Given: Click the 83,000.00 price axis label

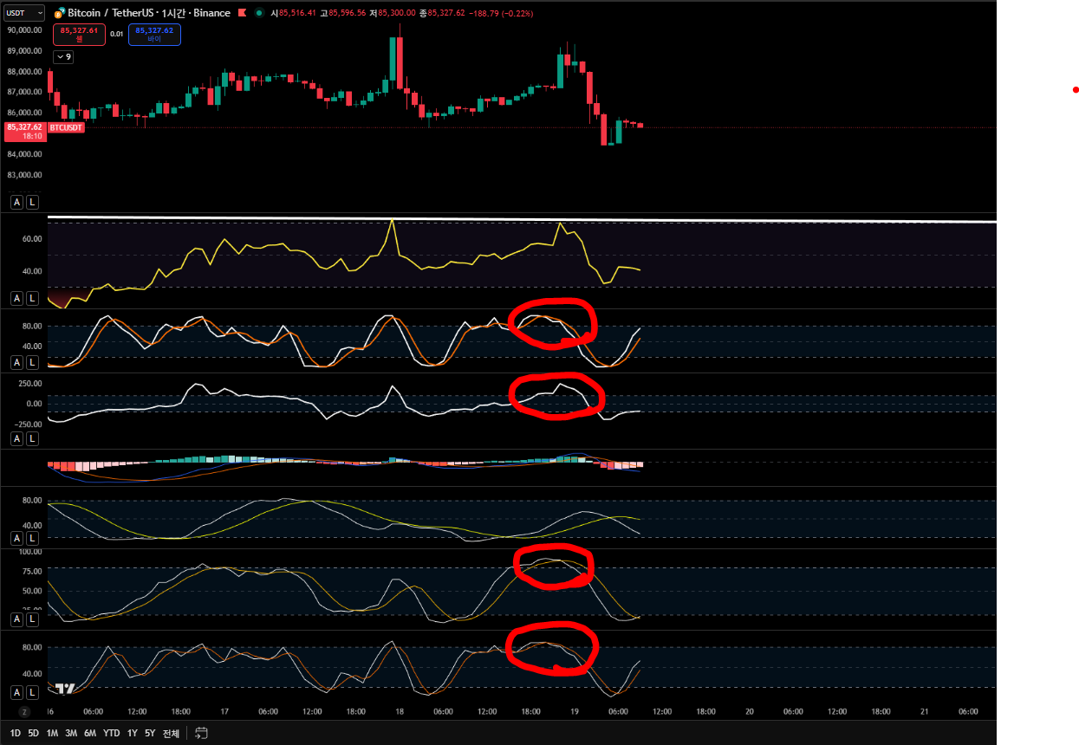Looking at the screenshot, I should 25,175.
